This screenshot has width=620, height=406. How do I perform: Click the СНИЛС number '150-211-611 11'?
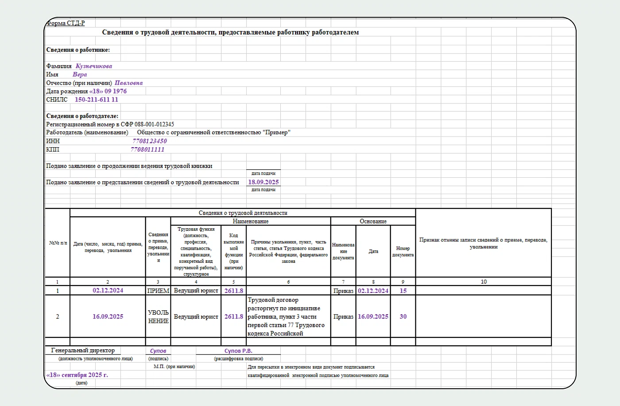click(97, 100)
